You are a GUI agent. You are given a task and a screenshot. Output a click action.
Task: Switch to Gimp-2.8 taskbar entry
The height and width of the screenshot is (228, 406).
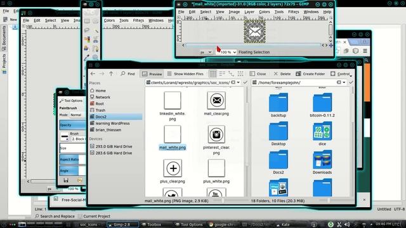122,224
